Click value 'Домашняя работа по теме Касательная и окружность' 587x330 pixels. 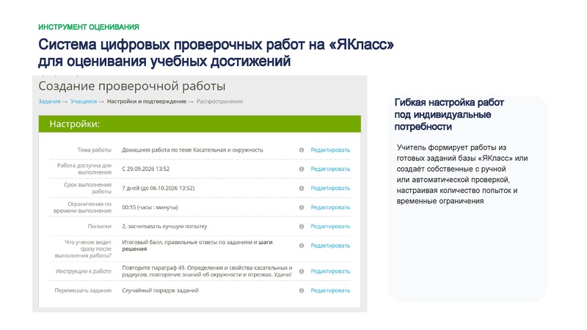(192, 150)
